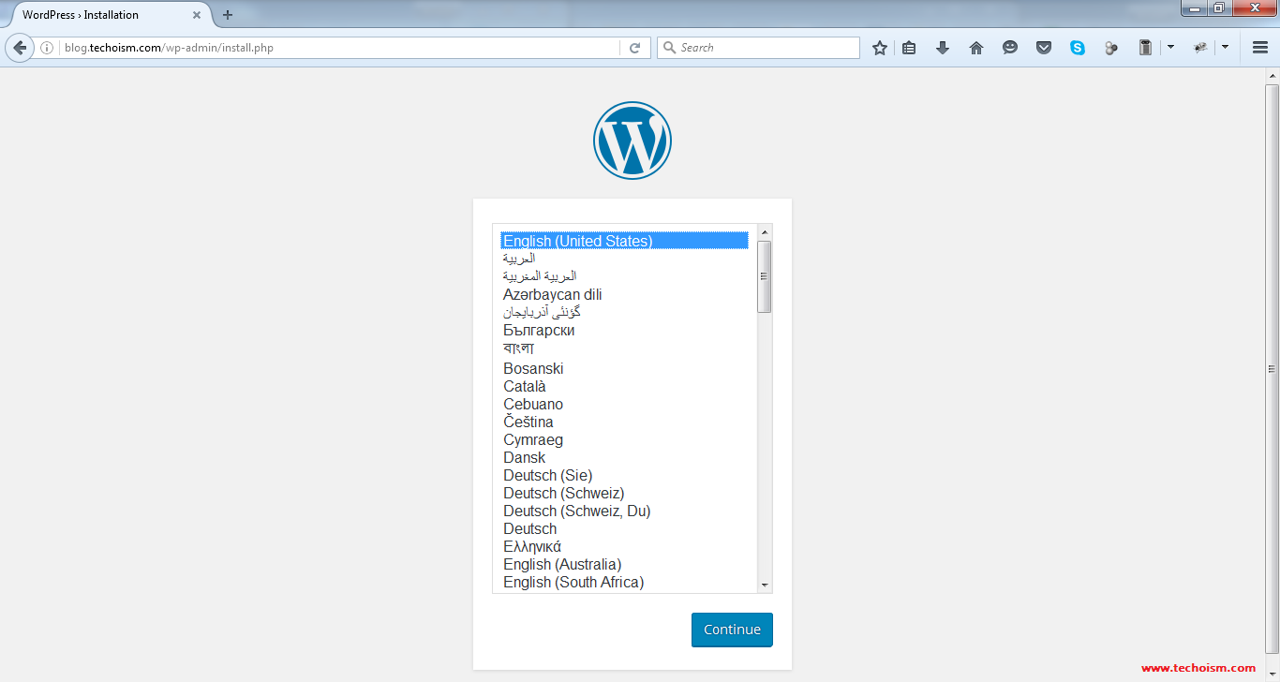Reload the current page
Image resolution: width=1280 pixels, height=682 pixels.
click(634, 48)
